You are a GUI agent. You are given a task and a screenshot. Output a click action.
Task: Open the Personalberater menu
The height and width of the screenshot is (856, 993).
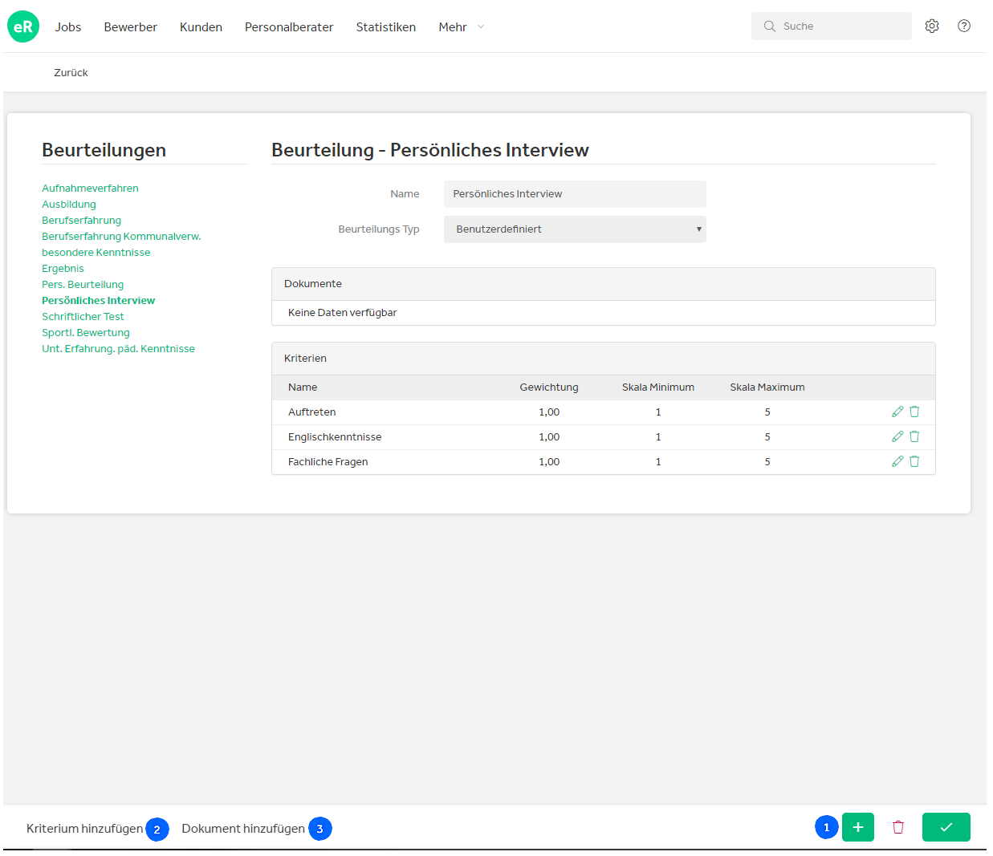(x=289, y=27)
